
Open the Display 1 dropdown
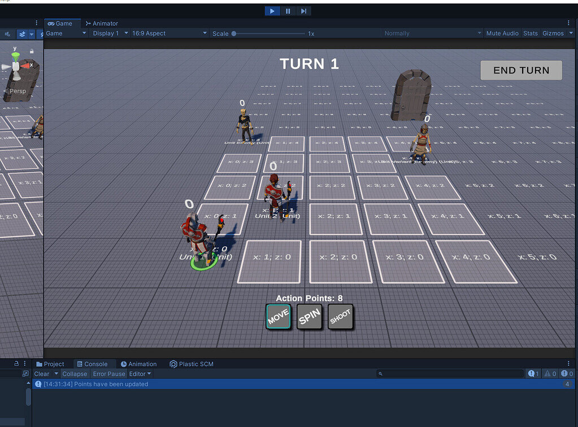[x=109, y=33]
